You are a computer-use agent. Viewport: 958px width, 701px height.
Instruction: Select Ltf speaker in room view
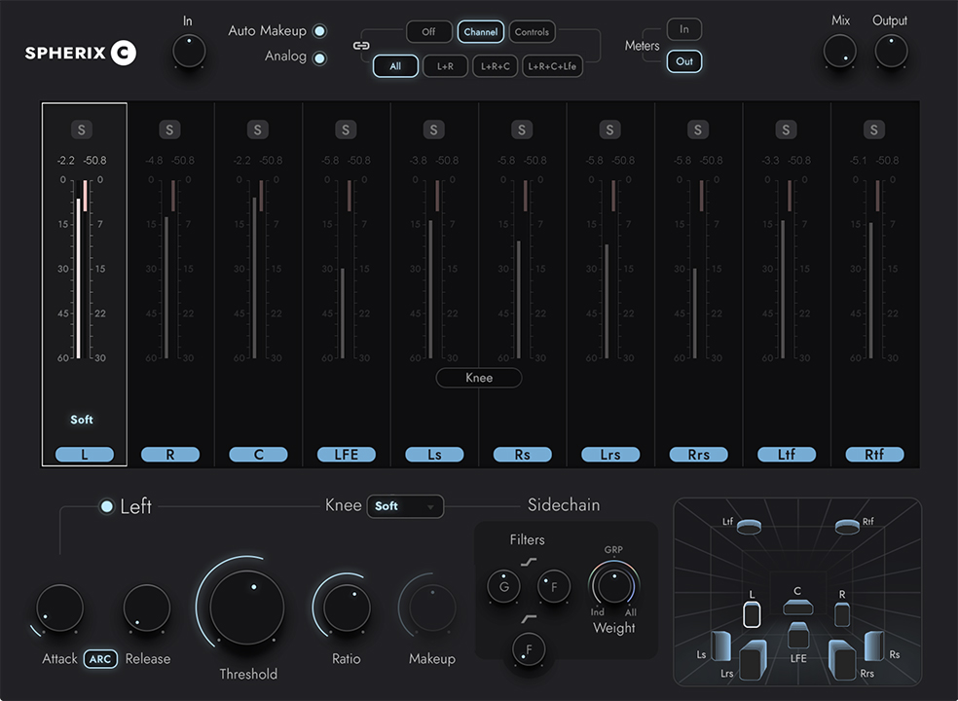coord(749,526)
